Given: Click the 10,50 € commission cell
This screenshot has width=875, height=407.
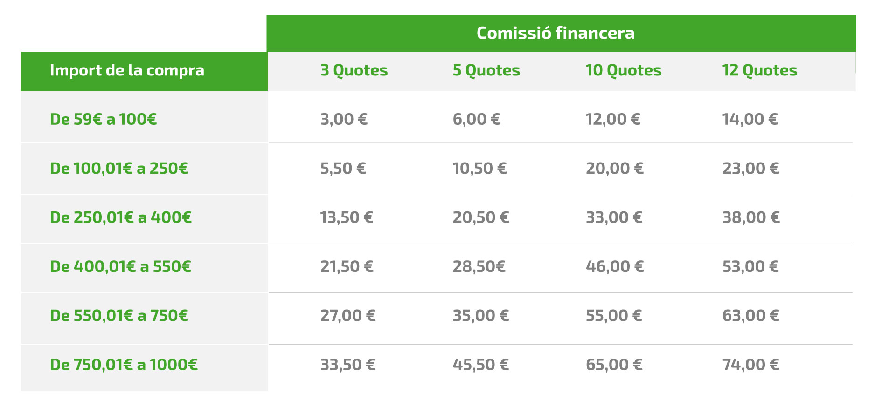Looking at the screenshot, I should (x=479, y=168).
